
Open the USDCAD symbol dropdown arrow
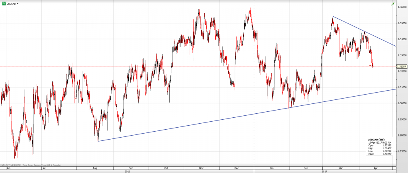[x=18, y=3]
